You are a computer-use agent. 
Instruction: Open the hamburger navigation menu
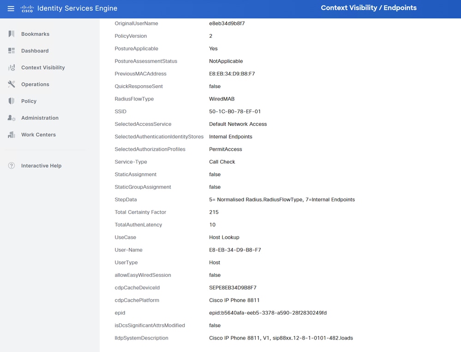point(11,8)
